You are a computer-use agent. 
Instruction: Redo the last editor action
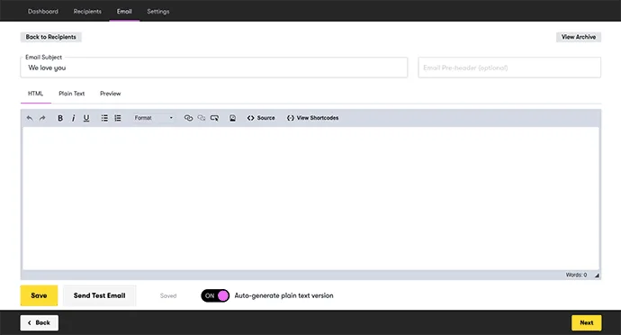tap(42, 118)
